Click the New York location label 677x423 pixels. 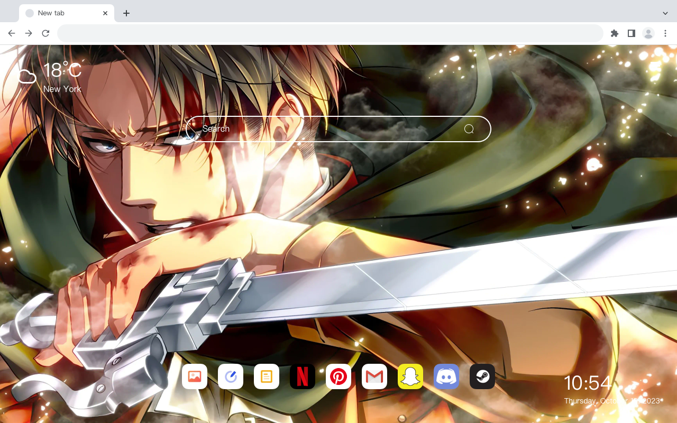(x=62, y=89)
